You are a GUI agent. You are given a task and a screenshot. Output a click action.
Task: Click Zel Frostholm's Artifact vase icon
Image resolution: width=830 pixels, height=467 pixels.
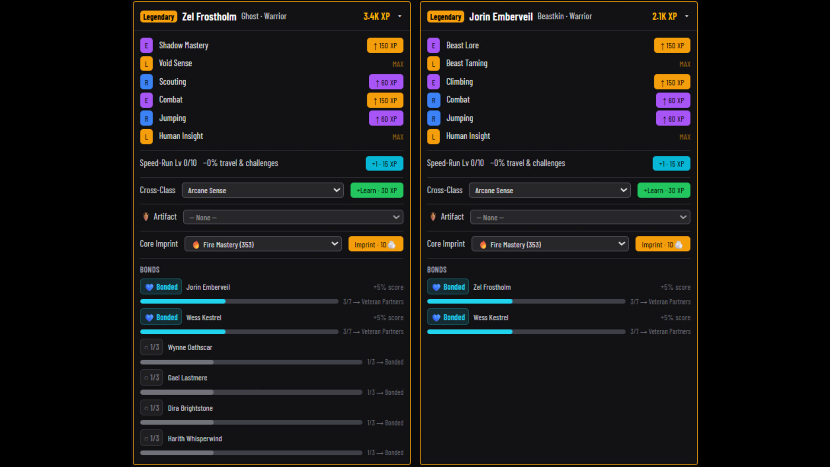[x=146, y=217]
